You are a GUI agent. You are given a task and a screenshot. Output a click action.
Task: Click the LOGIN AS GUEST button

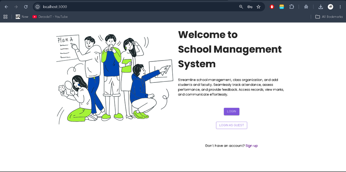[231, 125]
